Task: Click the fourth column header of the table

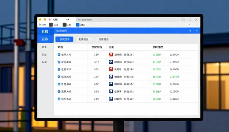Action: 158,47
